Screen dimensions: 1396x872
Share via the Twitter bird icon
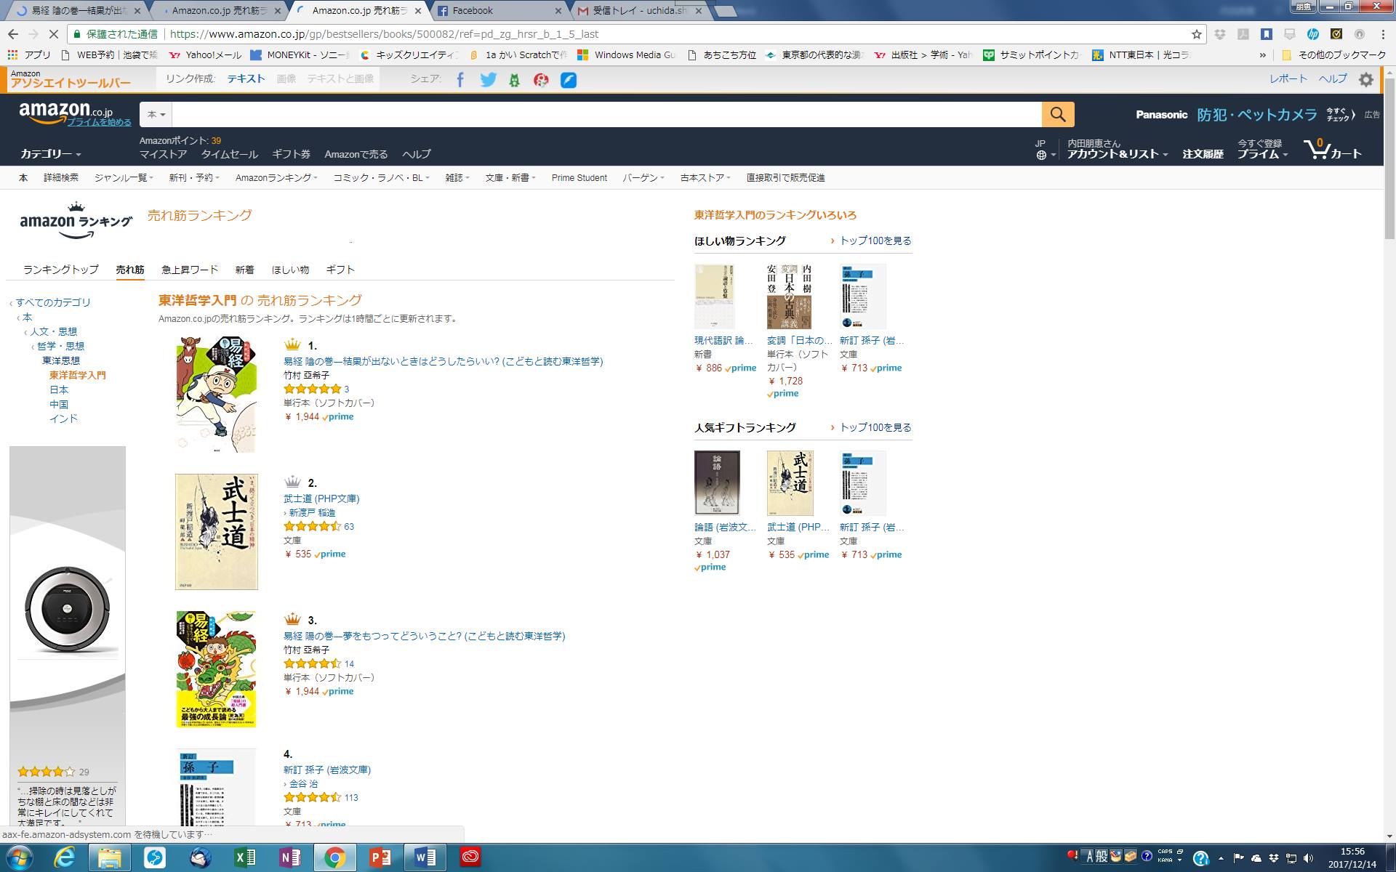click(488, 79)
